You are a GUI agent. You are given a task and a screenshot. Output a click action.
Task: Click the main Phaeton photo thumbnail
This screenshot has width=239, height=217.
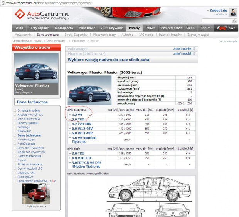click(89, 90)
